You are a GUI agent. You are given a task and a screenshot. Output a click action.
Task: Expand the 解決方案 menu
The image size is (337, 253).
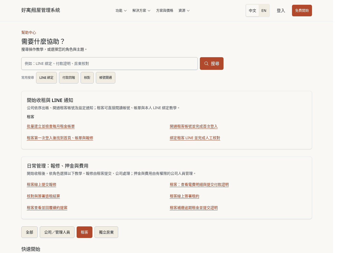tap(141, 11)
